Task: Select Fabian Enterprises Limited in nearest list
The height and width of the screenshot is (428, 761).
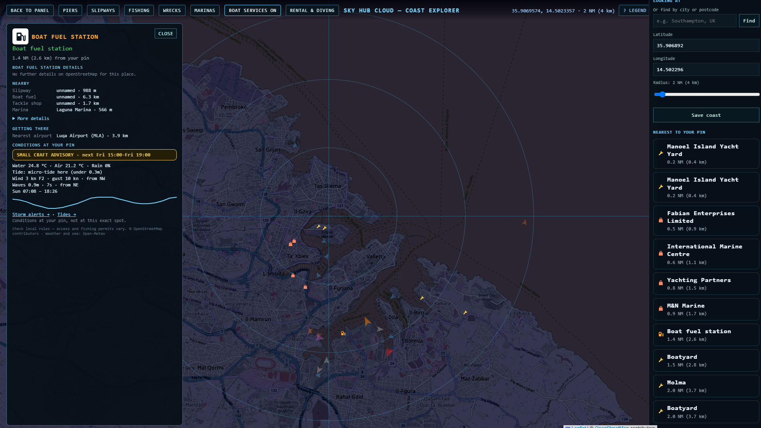Action: click(x=706, y=221)
